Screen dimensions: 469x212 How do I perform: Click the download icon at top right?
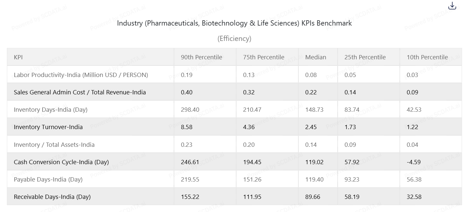click(x=452, y=6)
